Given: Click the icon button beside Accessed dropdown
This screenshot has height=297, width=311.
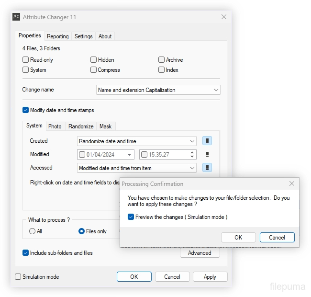Looking at the screenshot, I should click(207, 168).
